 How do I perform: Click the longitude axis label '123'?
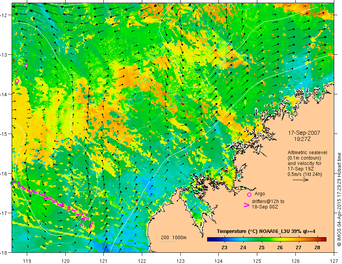180,261
